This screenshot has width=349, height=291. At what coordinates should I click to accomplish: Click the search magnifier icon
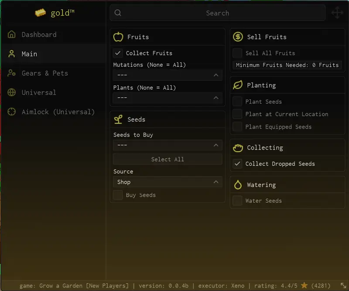point(118,13)
